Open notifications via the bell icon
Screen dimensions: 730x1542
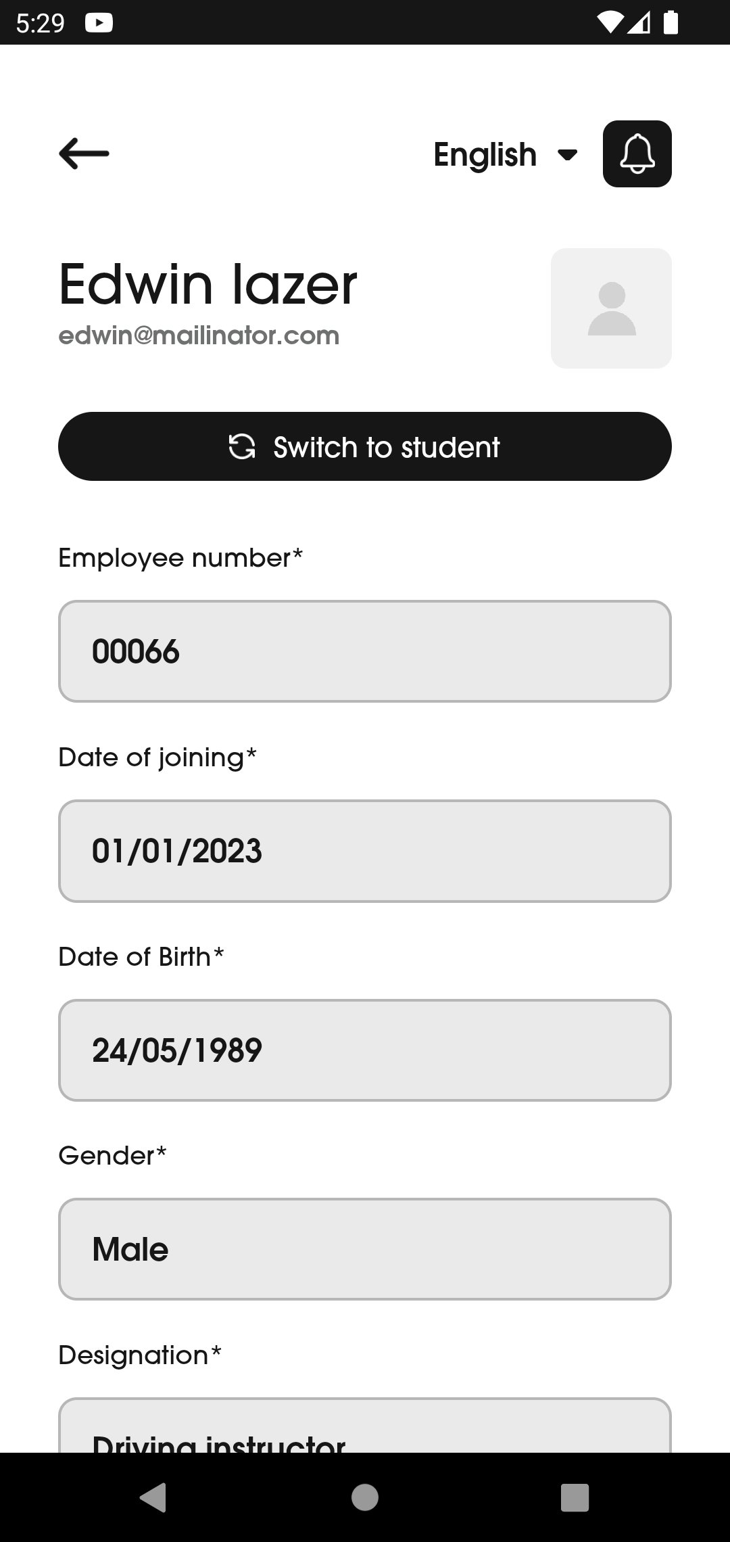637,154
